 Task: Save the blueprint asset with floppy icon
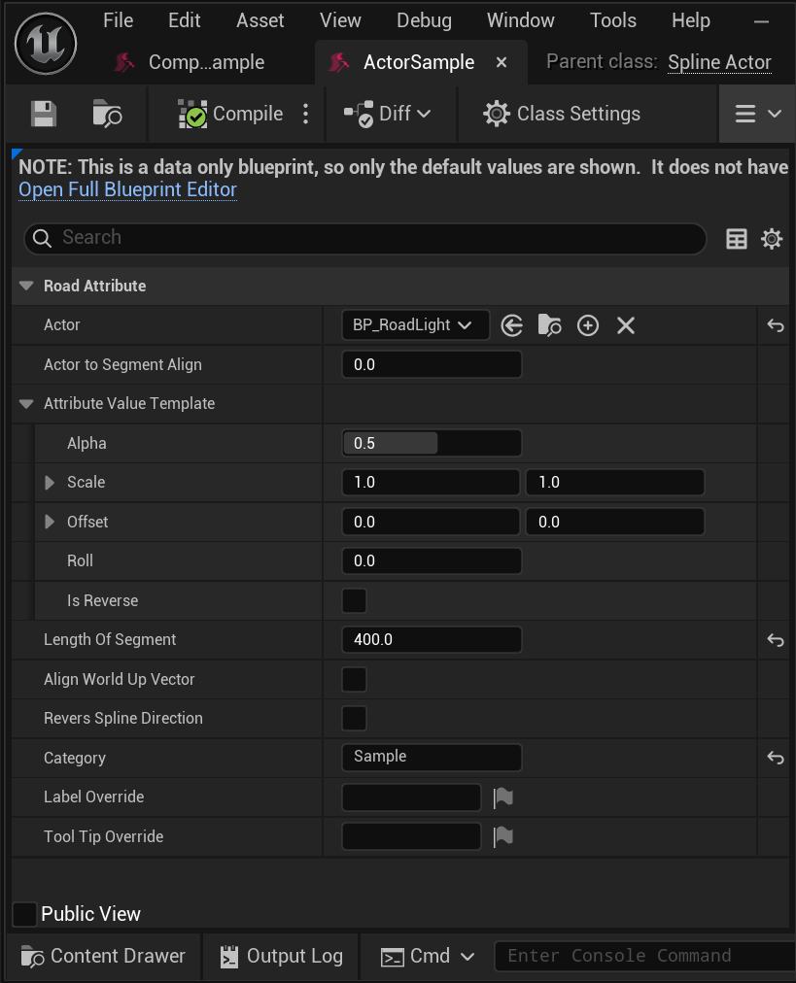tap(44, 114)
